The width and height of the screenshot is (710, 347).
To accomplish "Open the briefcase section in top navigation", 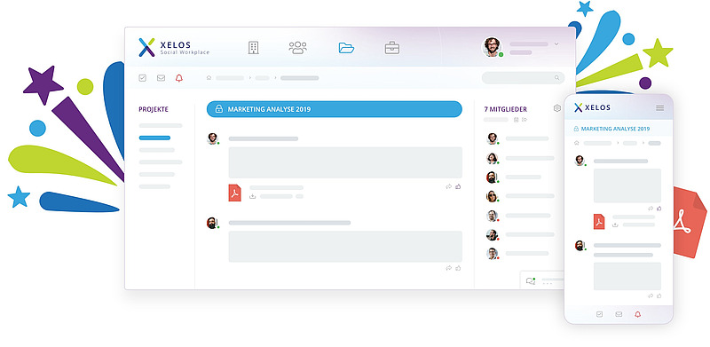I will point(392,48).
